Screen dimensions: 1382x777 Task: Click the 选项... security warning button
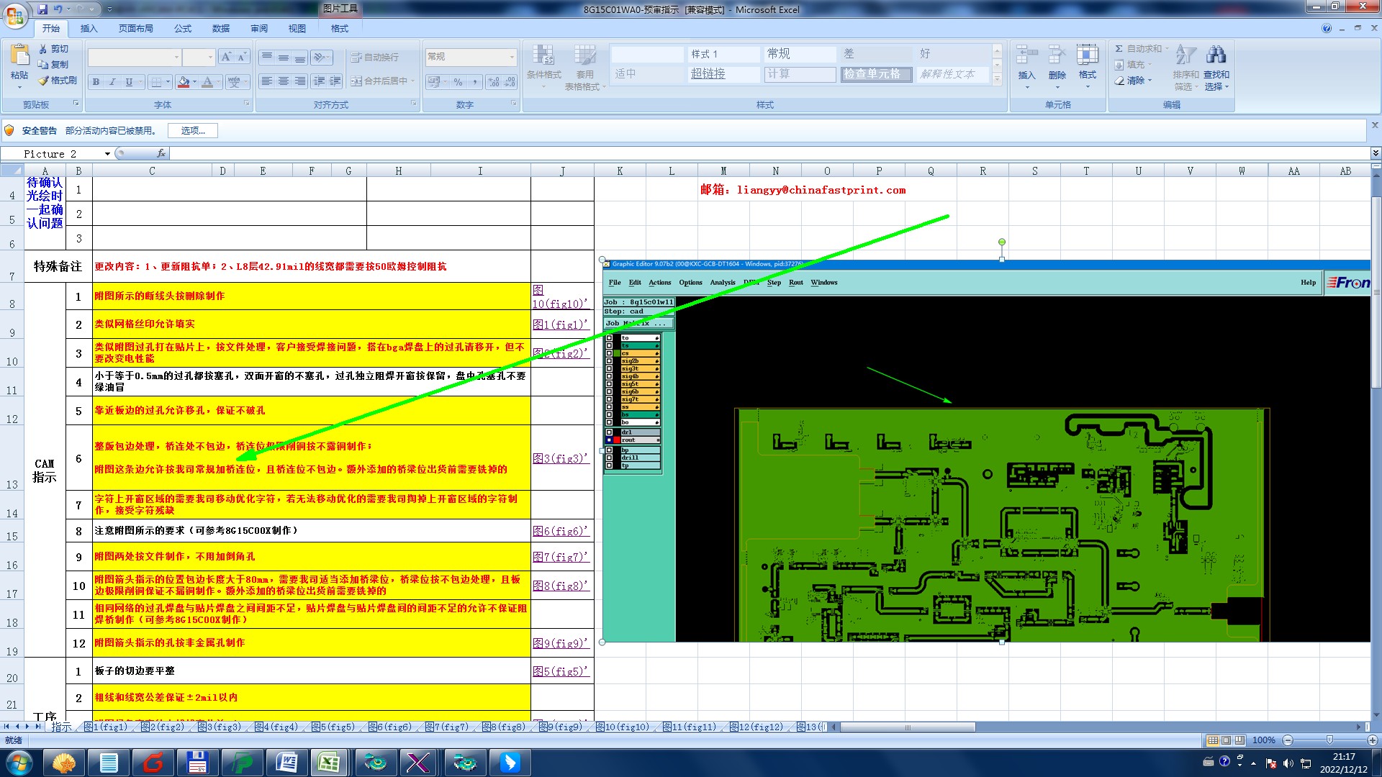193,131
